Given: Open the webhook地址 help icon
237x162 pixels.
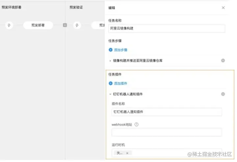Looking at the screenshot, I should (x=136, y=125).
